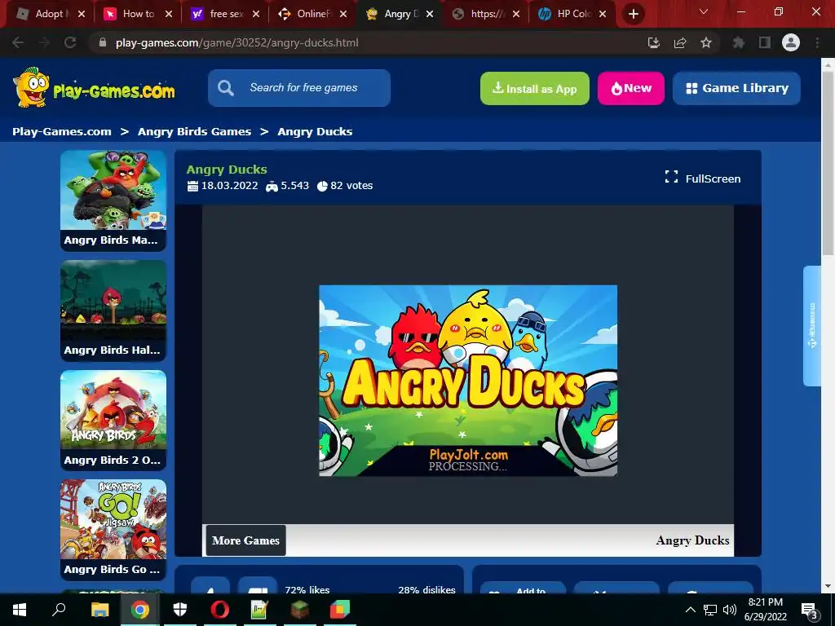This screenshot has height=626, width=835.
Task: Open the Game Library button
Action: (x=736, y=88)
